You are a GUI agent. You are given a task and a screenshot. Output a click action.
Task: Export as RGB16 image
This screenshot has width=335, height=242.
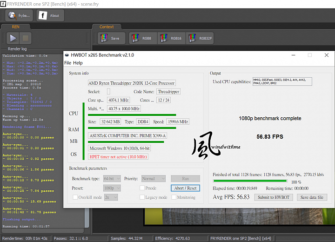(172, 38)
